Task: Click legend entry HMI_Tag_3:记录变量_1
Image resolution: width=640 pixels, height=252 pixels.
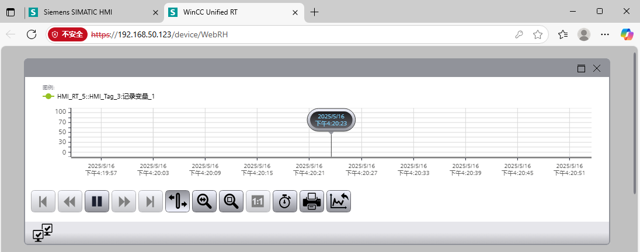Action: point(106,97)
